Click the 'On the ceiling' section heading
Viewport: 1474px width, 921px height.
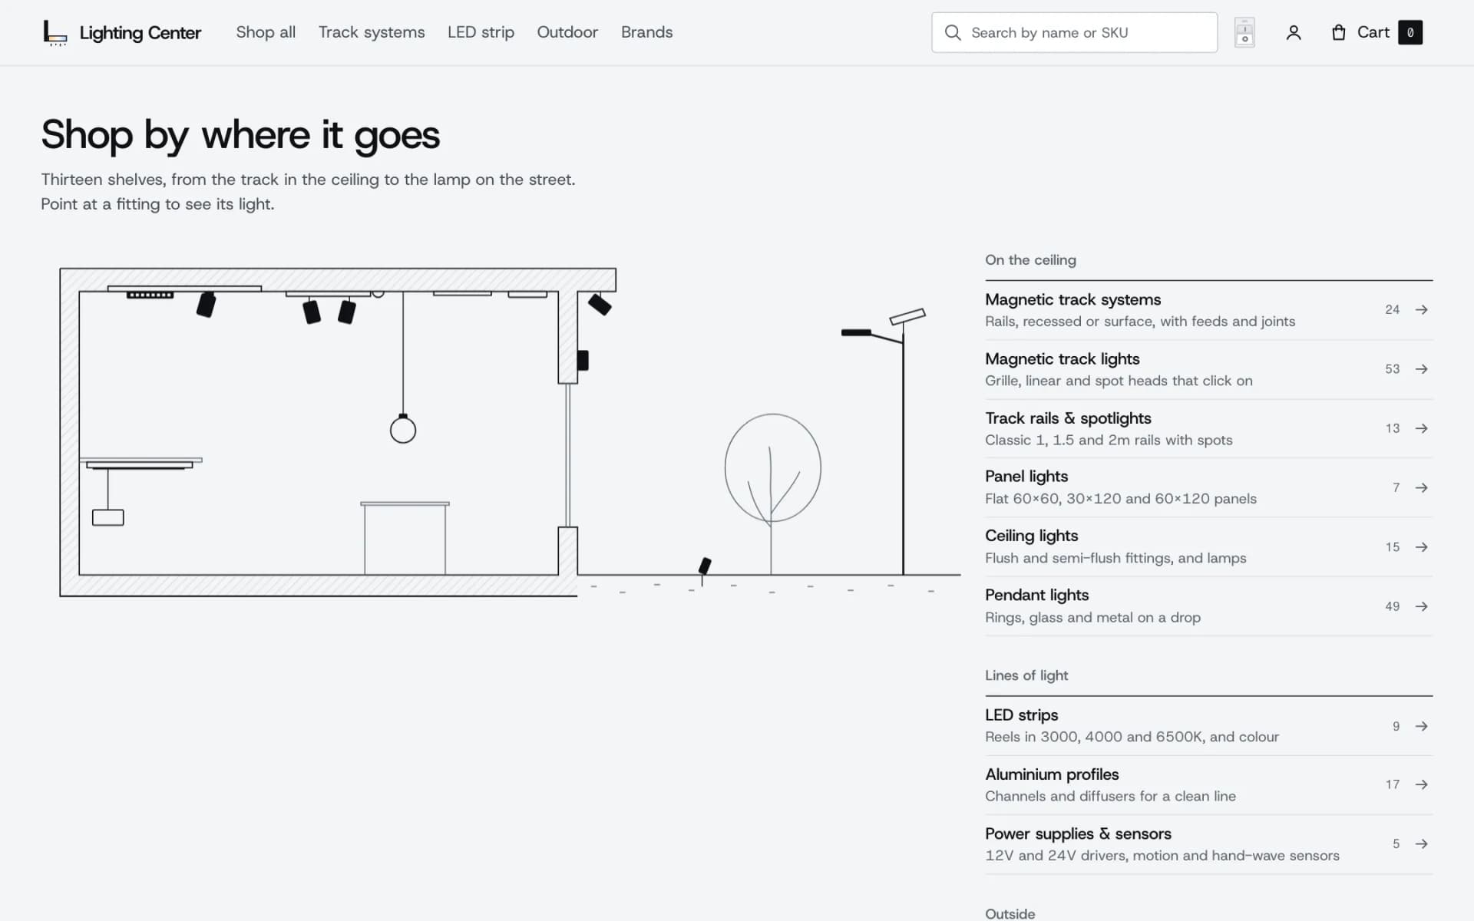click(x=1030, y=260)
